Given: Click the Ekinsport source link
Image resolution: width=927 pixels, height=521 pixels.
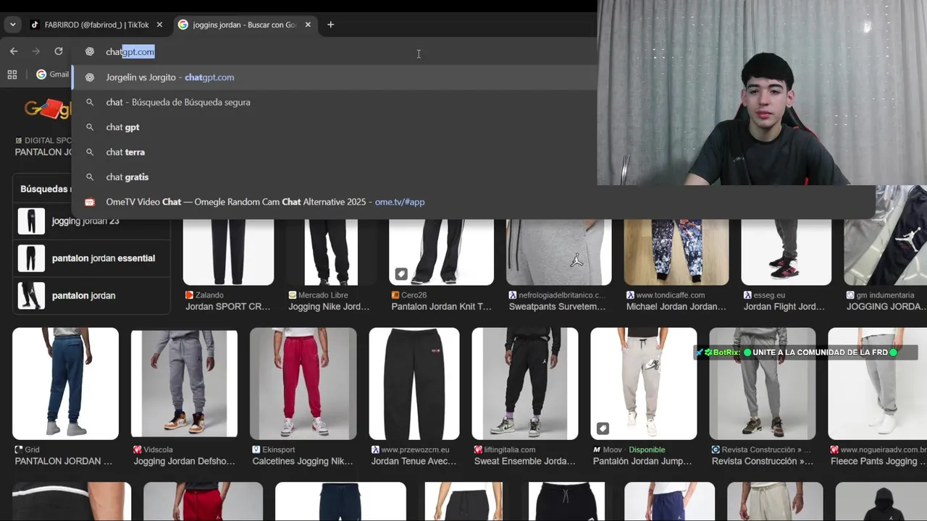Looking at the screenshot, I should pos(279,449).
